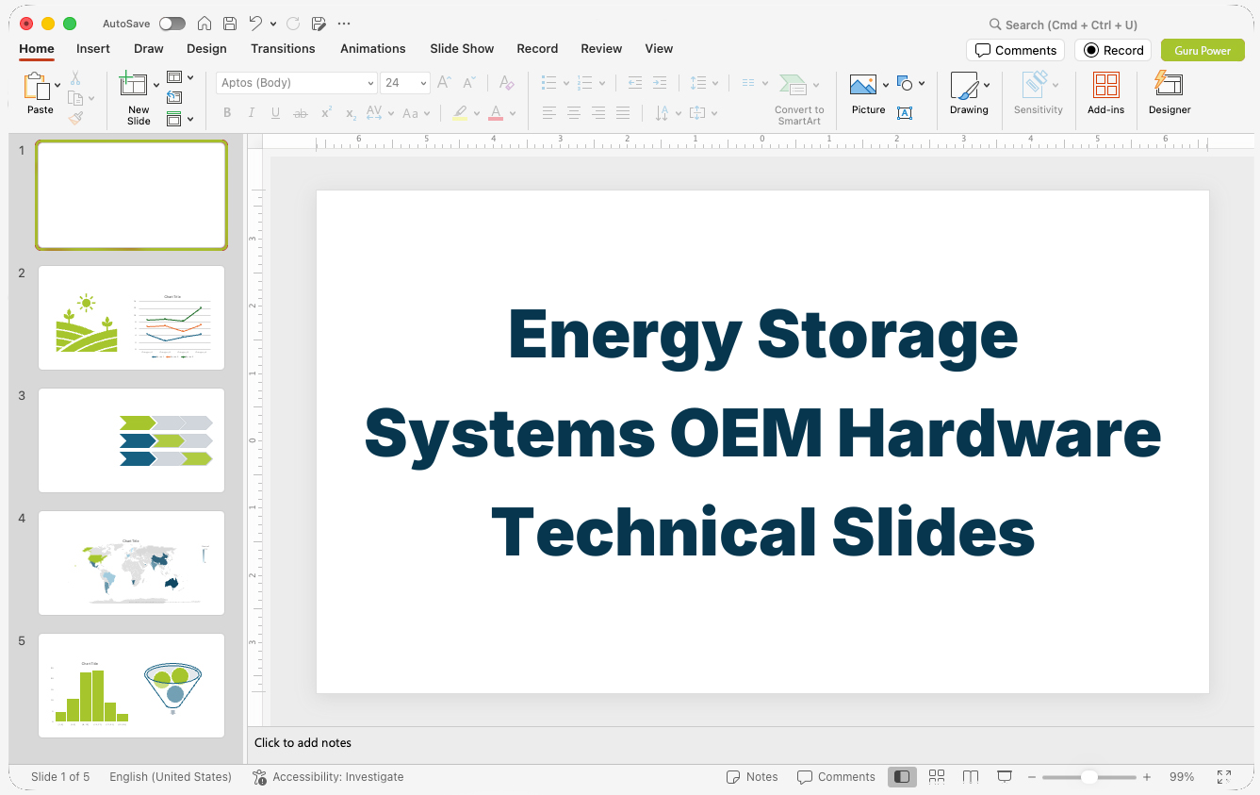Open the Design tab
The height and width of the screenshot is (795, 1260).
206,48
